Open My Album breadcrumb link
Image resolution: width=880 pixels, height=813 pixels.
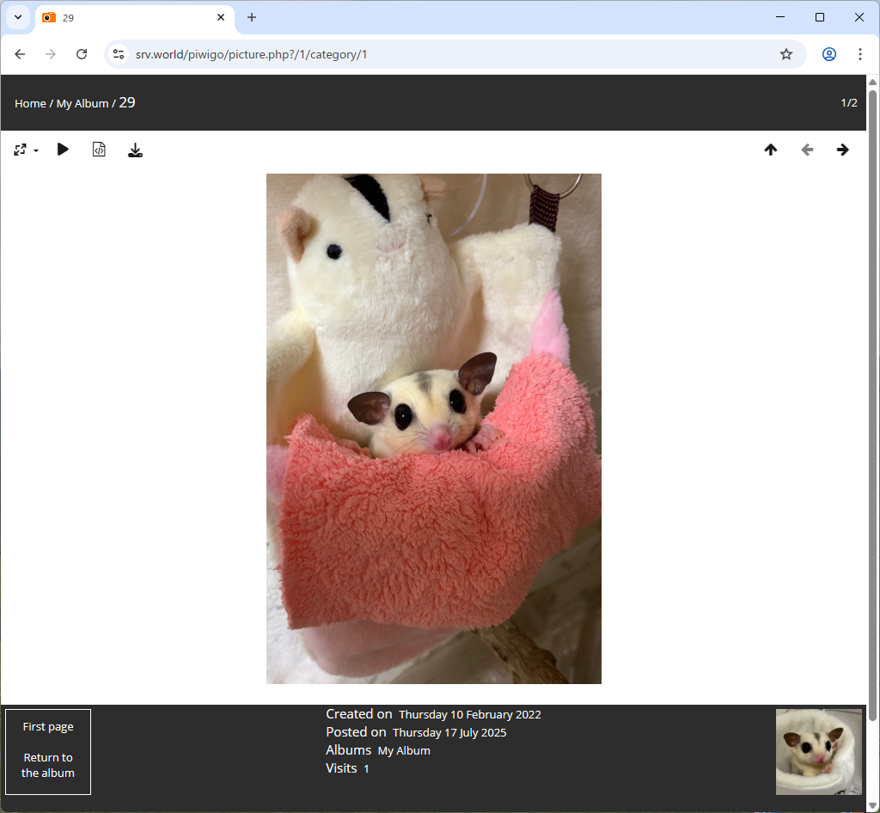click(82, 104)
